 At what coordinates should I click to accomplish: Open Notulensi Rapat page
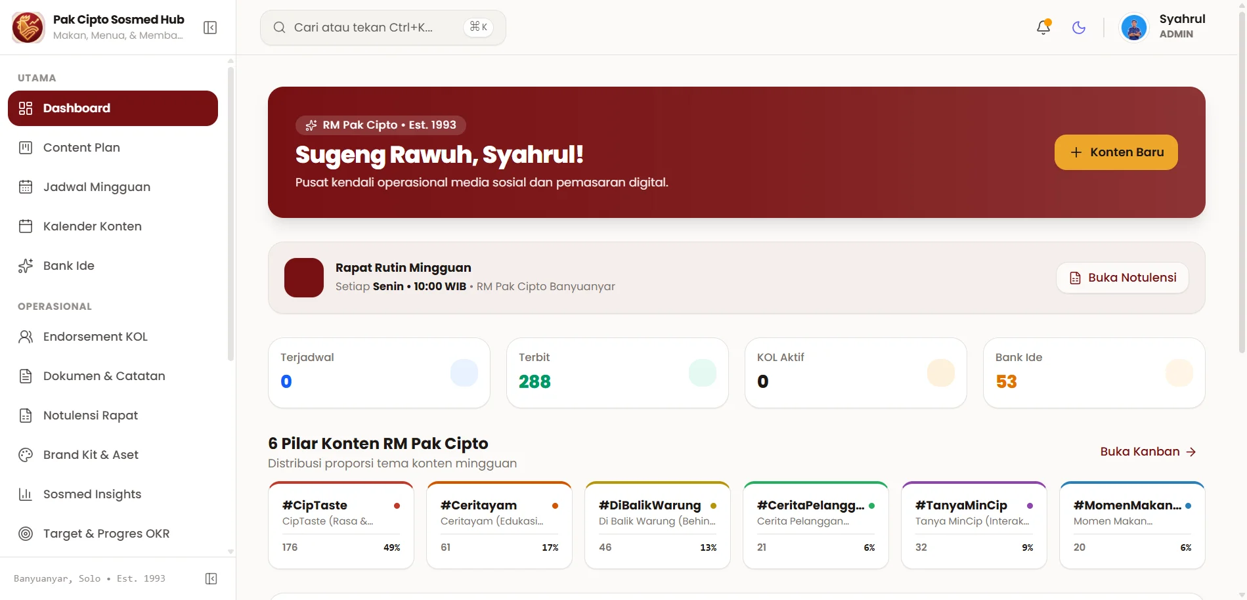[113, 416]
